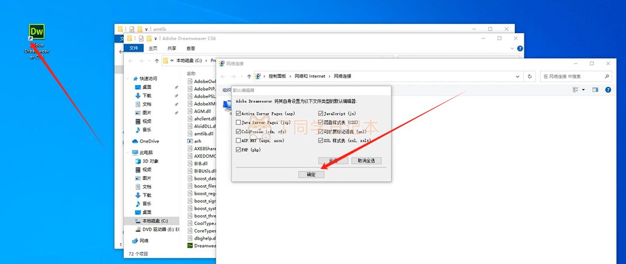Click refresh button in 网络连接 address bar

click(x=530, y=76)
